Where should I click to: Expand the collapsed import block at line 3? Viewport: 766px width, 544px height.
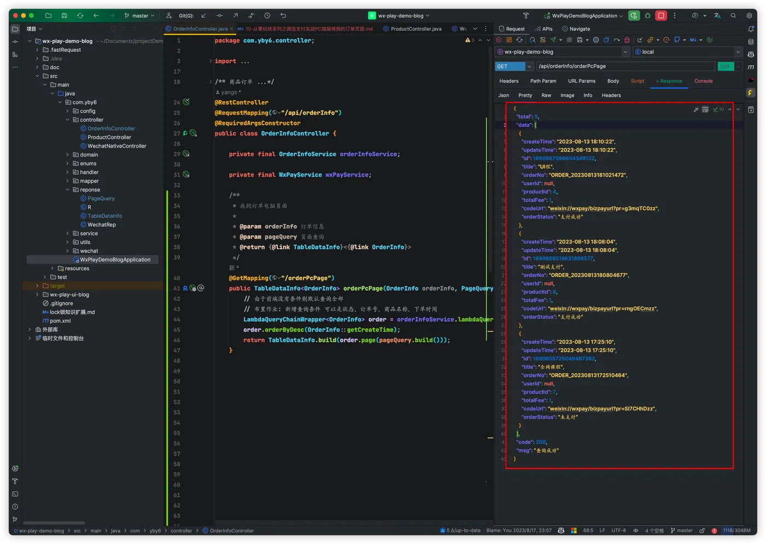(x=211, y=61)
